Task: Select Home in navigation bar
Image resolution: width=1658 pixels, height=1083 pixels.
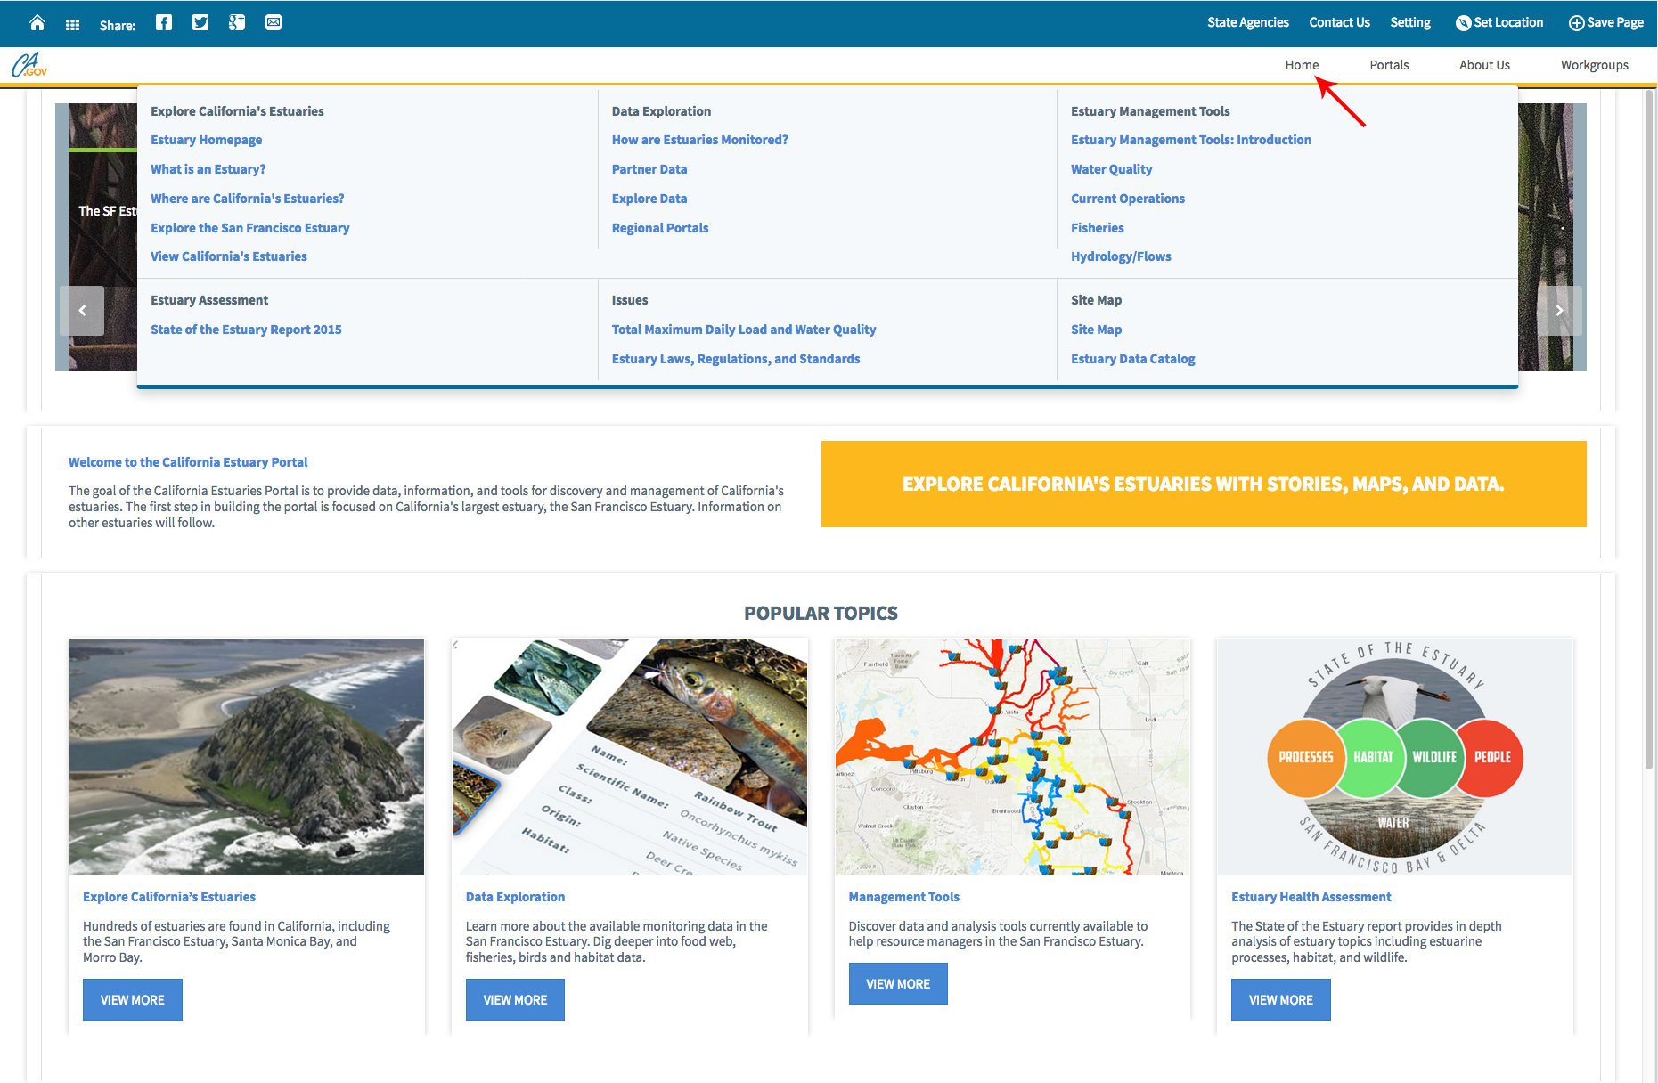Action: point(1302,65)
